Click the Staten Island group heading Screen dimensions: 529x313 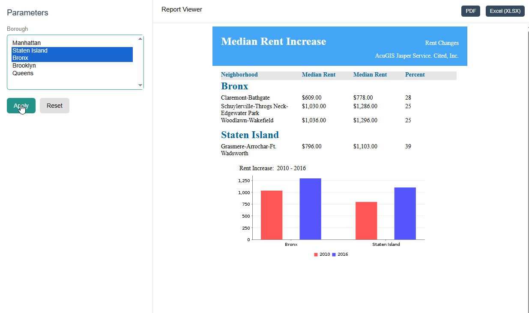tap(250, 135)
